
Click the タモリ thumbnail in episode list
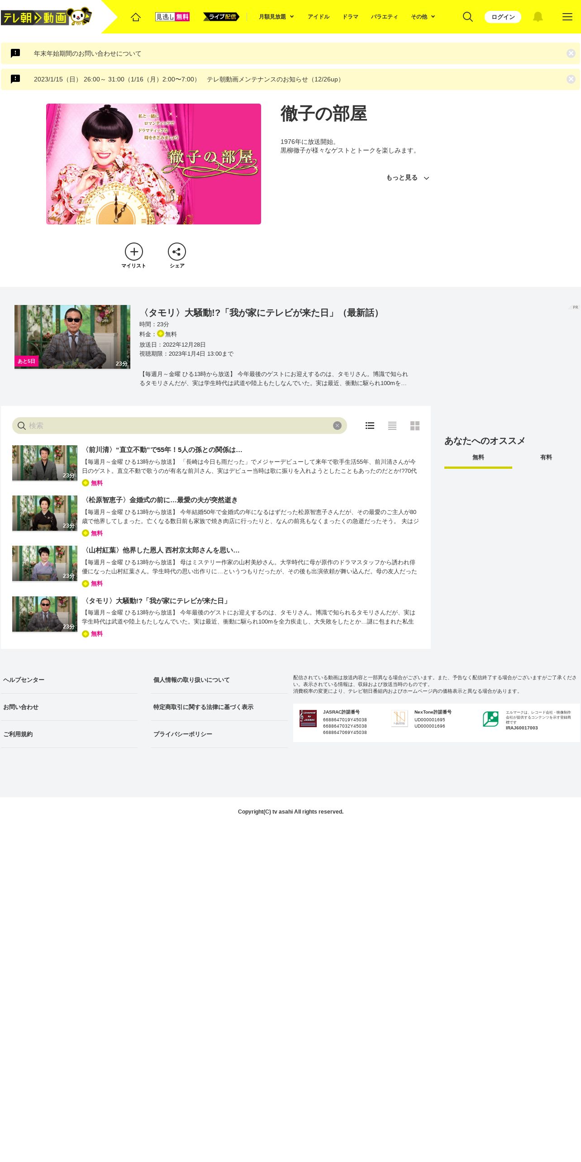(45, 614)
